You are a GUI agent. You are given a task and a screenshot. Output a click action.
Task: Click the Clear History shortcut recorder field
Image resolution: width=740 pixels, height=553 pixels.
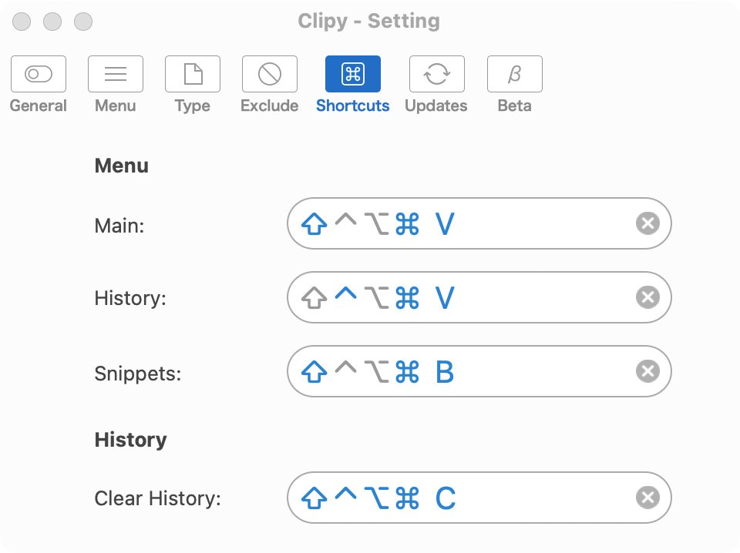[479, 498]
